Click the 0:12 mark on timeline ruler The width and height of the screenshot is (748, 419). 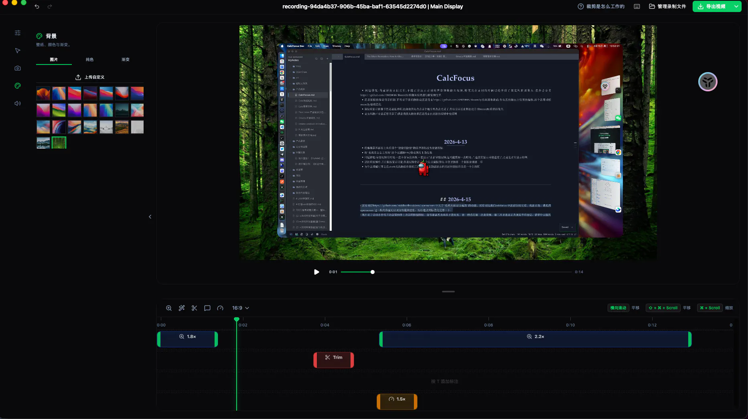652,325
